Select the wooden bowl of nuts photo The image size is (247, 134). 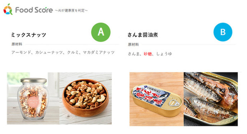click(86, 98)
